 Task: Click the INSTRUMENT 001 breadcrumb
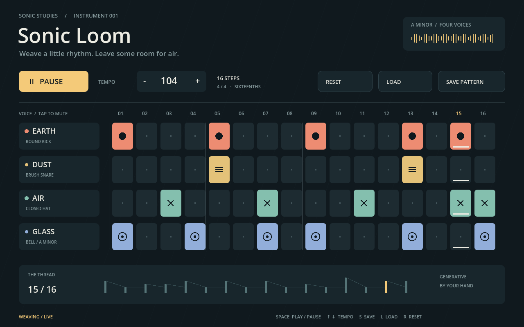point(96,16)
